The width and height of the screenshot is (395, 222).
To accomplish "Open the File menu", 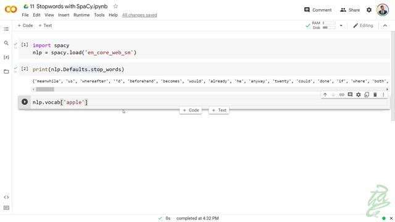I will point(25,15).
